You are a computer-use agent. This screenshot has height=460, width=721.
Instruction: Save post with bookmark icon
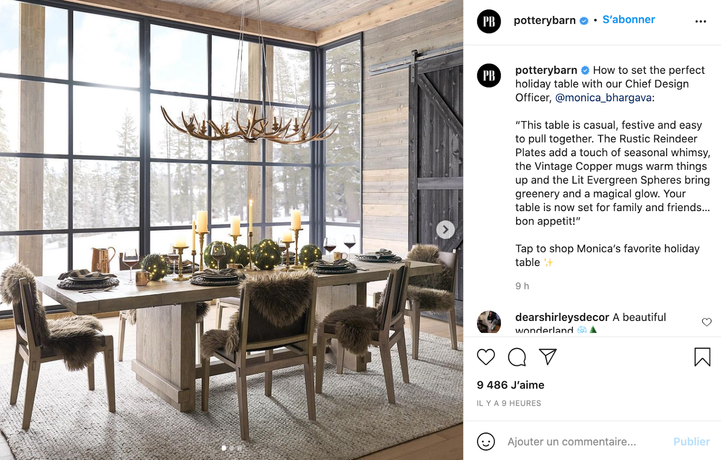tap(702, 357)
